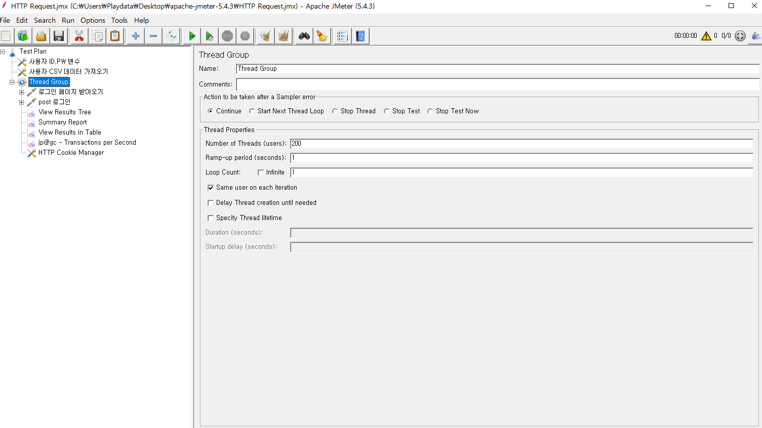Start the test with green play icon
The image size is (762, 428).
point(192,36)
